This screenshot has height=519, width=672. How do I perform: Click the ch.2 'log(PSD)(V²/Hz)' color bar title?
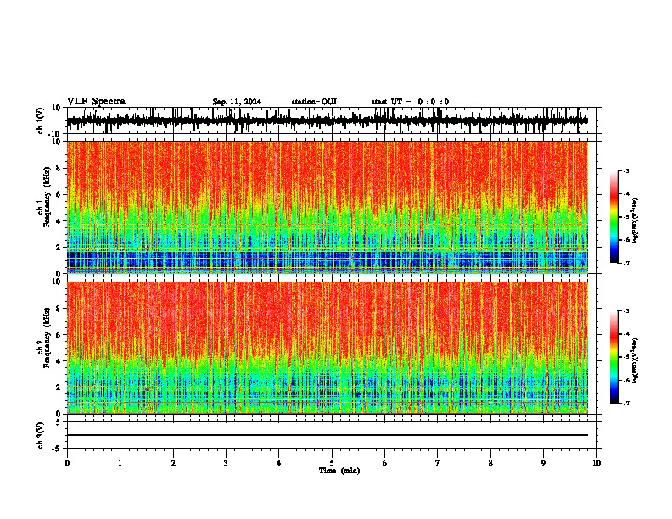[636, 360]
